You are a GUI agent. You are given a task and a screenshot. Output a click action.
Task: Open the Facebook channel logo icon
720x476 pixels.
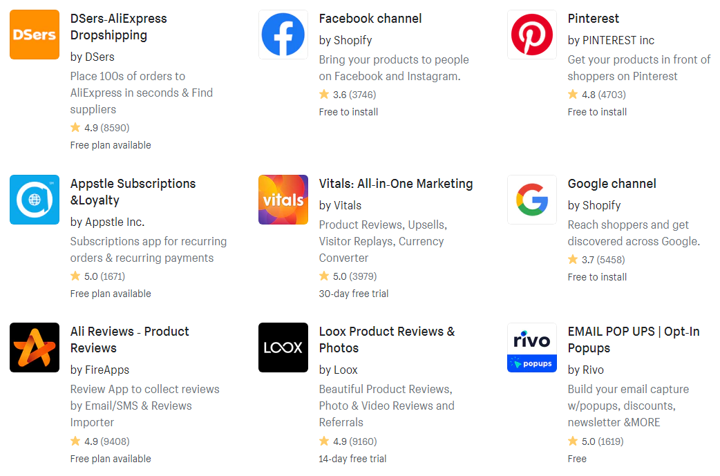(x=283, y=35)
